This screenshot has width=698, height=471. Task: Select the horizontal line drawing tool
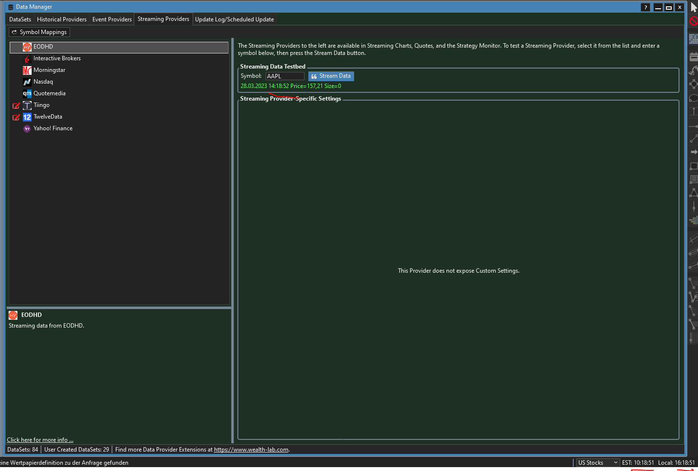pyautogui.click(x=694, y=126)
